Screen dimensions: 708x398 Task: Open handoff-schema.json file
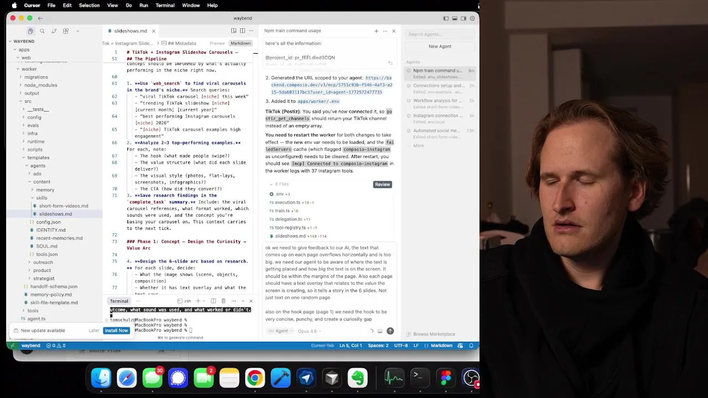point(54,286)
